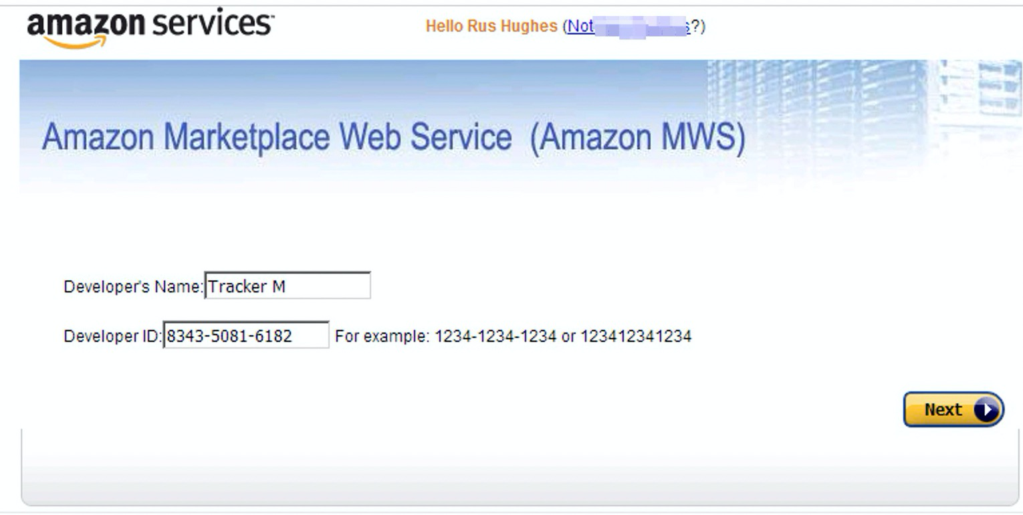
Task: Click the orange smile arrow under amazon
Action: [x=78, y=43]
